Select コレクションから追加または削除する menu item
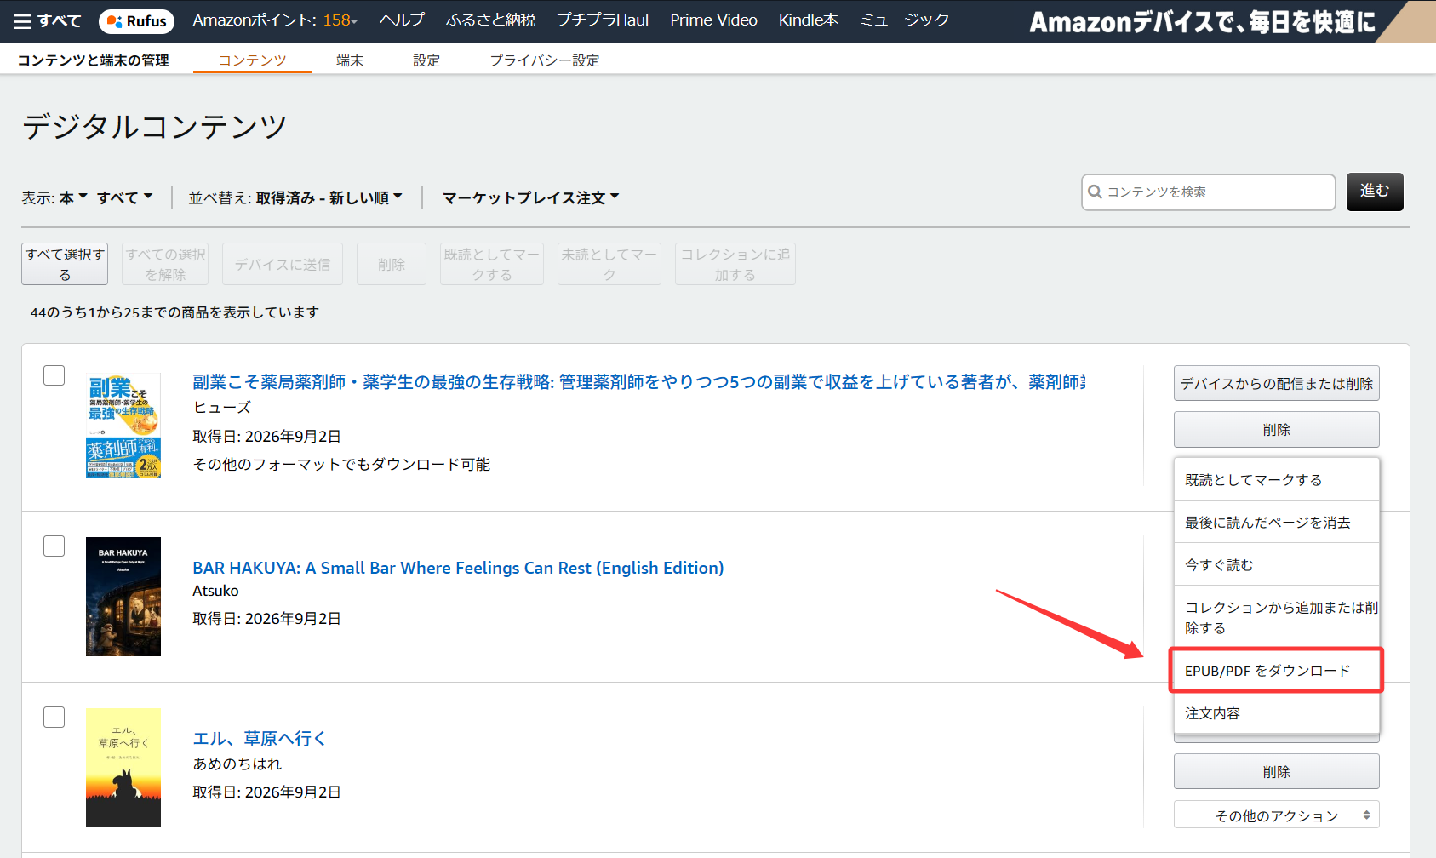 [1276, 617]
